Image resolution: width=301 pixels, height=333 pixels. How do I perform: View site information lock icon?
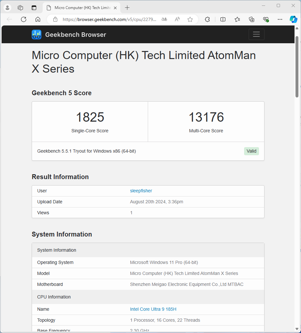55,19
